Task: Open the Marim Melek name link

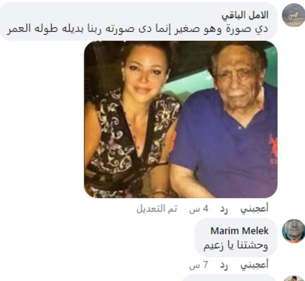Action: click(240, 231)
